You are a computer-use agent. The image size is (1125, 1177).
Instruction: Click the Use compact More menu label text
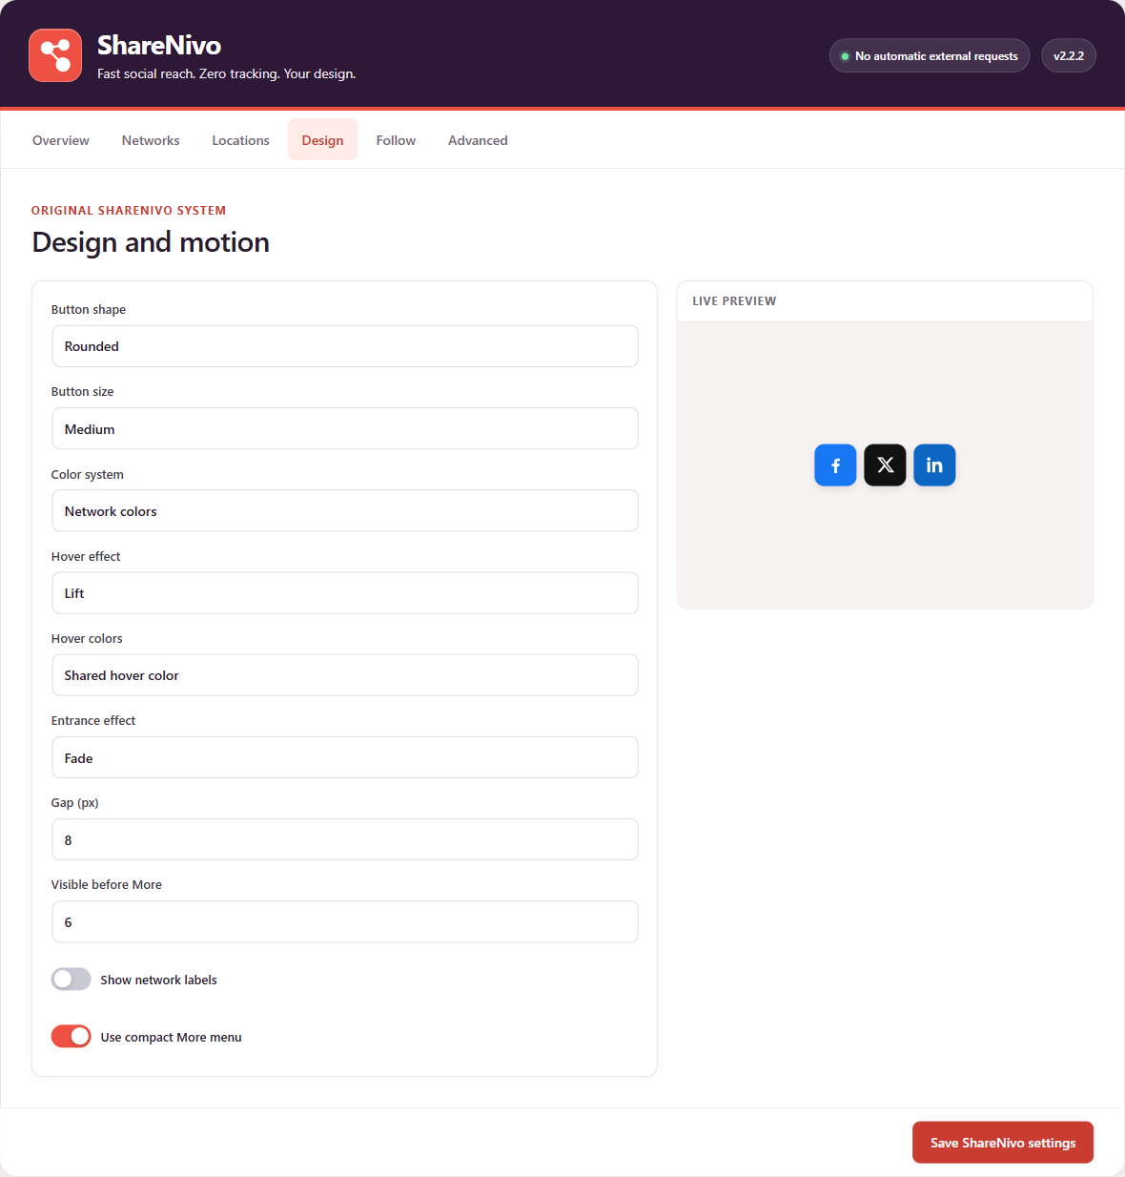coord(171,1037)
